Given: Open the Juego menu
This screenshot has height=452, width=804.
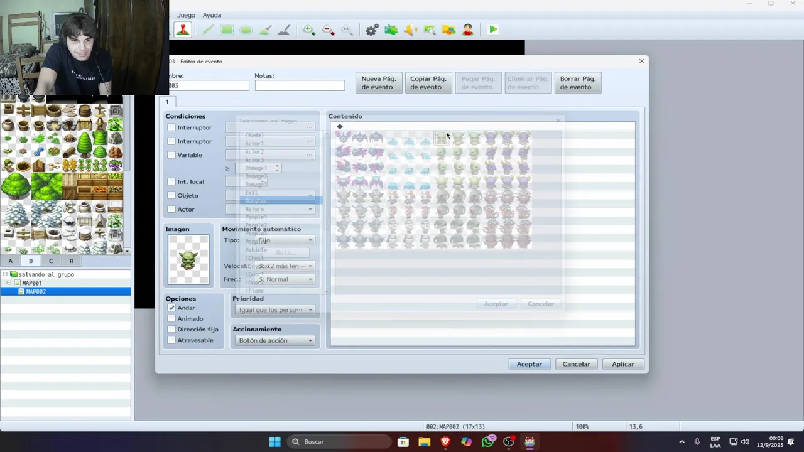Looking at the screenshot, I should tap(186, 15).
